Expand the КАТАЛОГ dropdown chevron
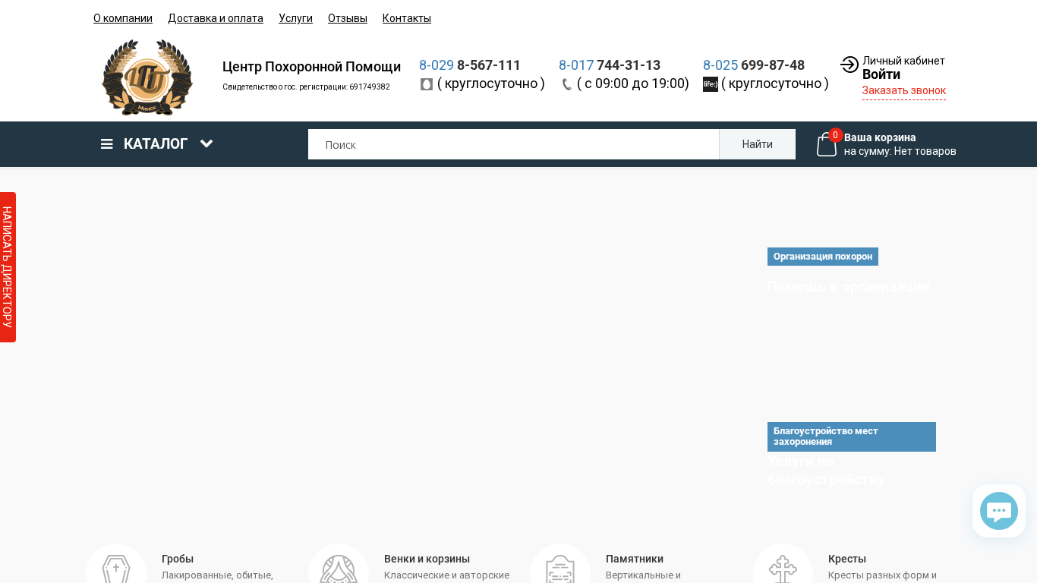The width and height of the screenshot is (1037, 583). (x=206, y=144)
